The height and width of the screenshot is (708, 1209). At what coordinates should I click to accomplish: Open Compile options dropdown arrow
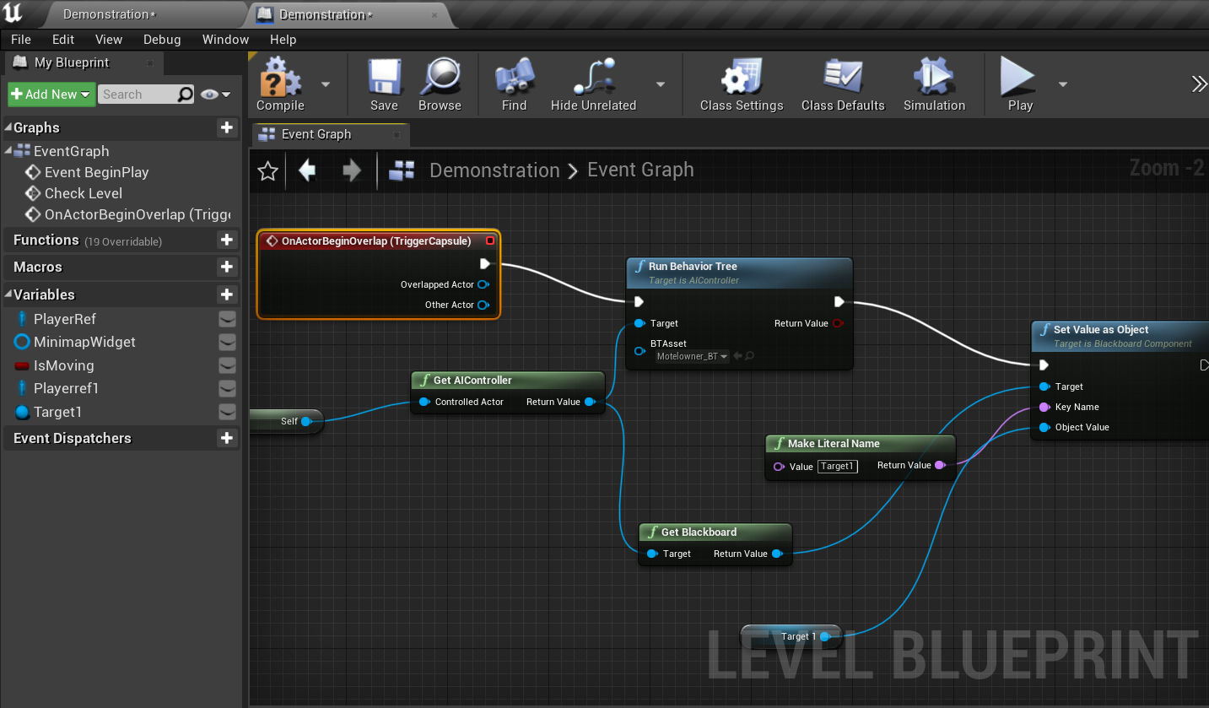(x=326, y=84)
